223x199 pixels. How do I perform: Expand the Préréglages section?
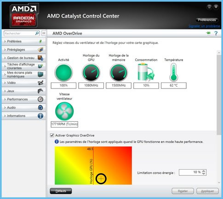pos(24,50)
